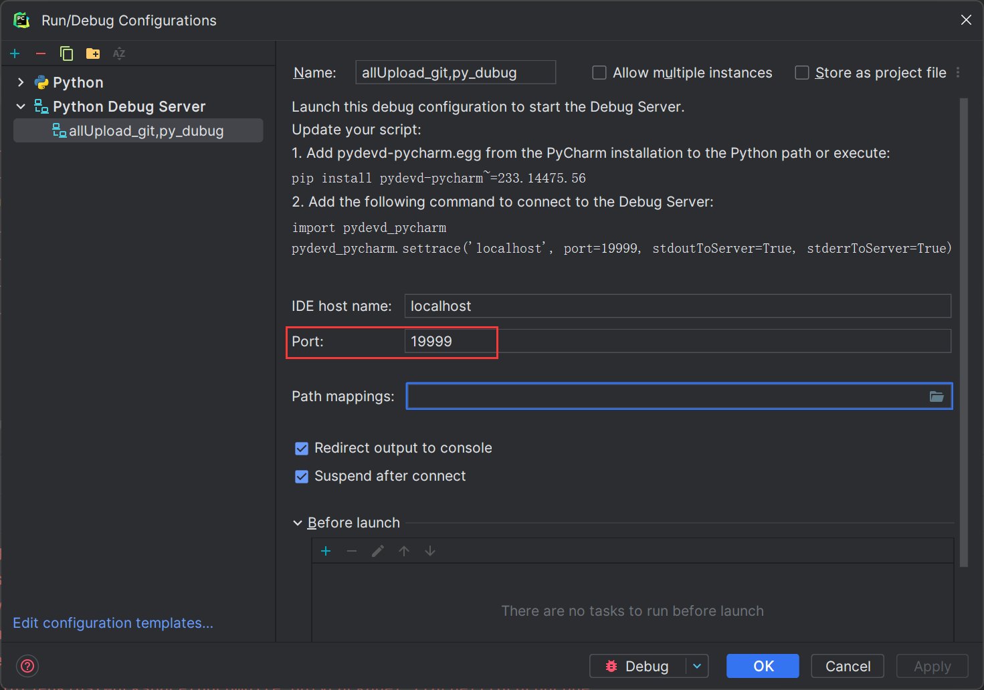
Task: Remove the selected configuration with the minus icon
Action: (40, 53)
